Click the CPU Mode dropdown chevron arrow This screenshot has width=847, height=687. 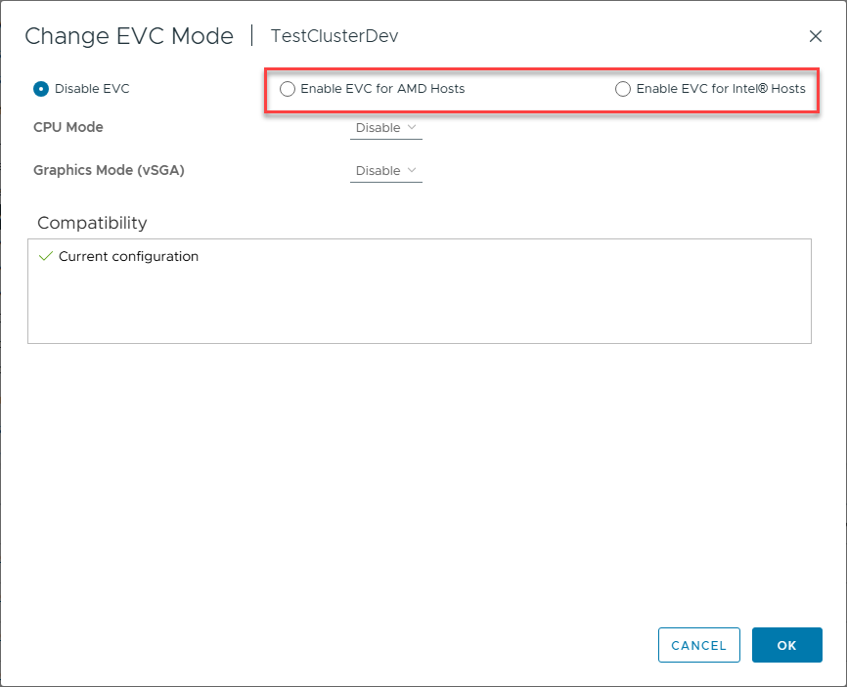pos(412,127)
